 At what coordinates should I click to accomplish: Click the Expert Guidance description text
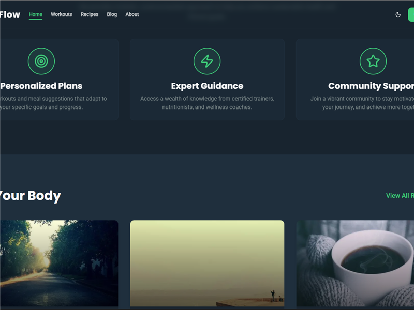207,103
